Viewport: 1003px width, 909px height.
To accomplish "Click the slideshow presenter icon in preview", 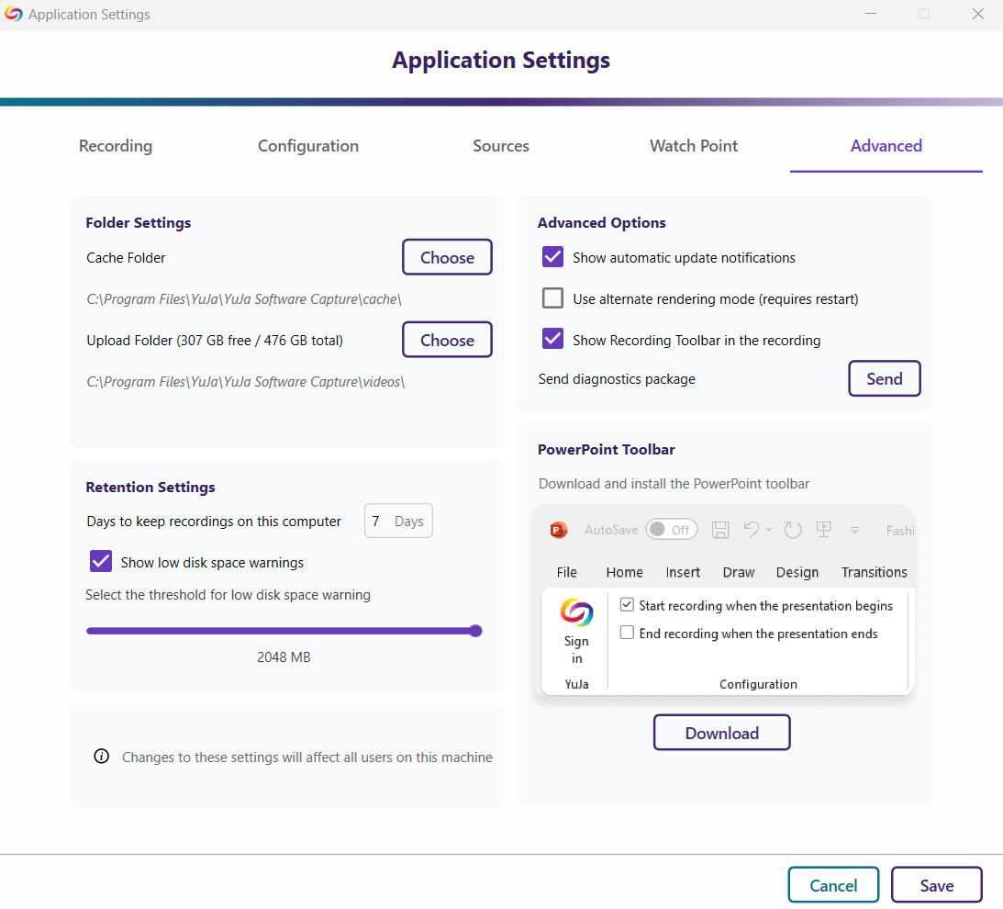I will click(823, 529).
